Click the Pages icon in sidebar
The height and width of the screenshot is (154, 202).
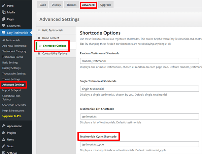(4, 19)
